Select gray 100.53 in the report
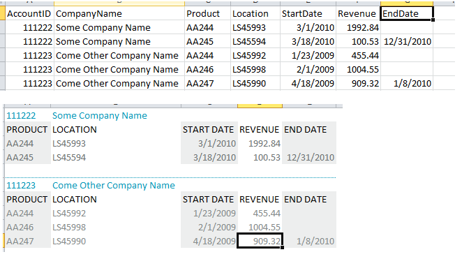Image resolution: width=462 pixels, height=259 pixels. click(267, 157)
